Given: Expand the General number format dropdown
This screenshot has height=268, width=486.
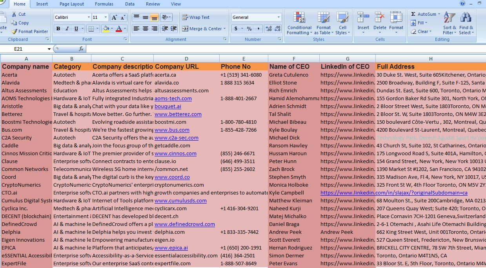Looking at the screenshot, I should pyautogui.click(x=278, y=17).
